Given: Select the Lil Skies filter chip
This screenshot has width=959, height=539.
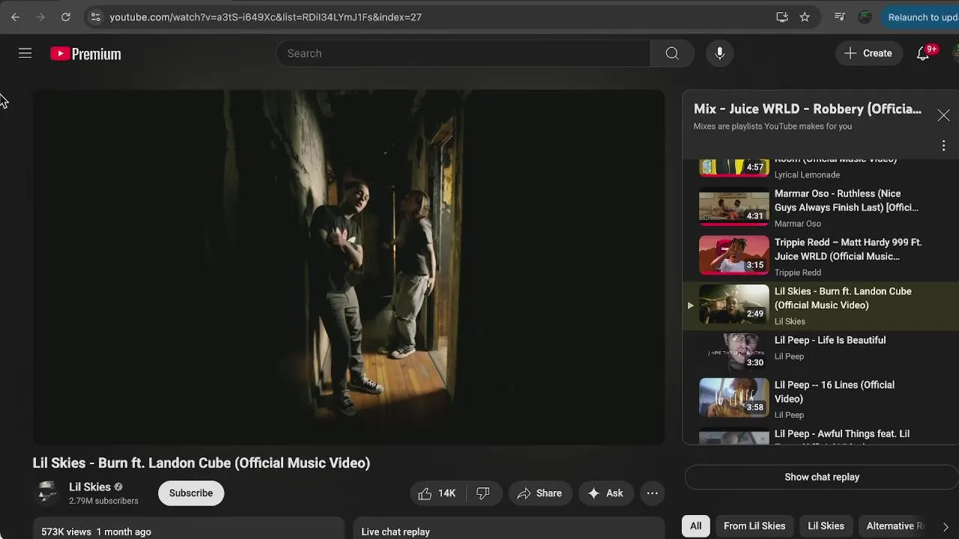Looking at the screenshot, I should [826, 526].
